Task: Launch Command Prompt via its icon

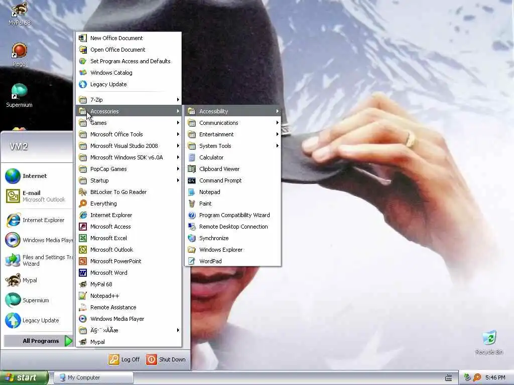Action: [192, 180]
